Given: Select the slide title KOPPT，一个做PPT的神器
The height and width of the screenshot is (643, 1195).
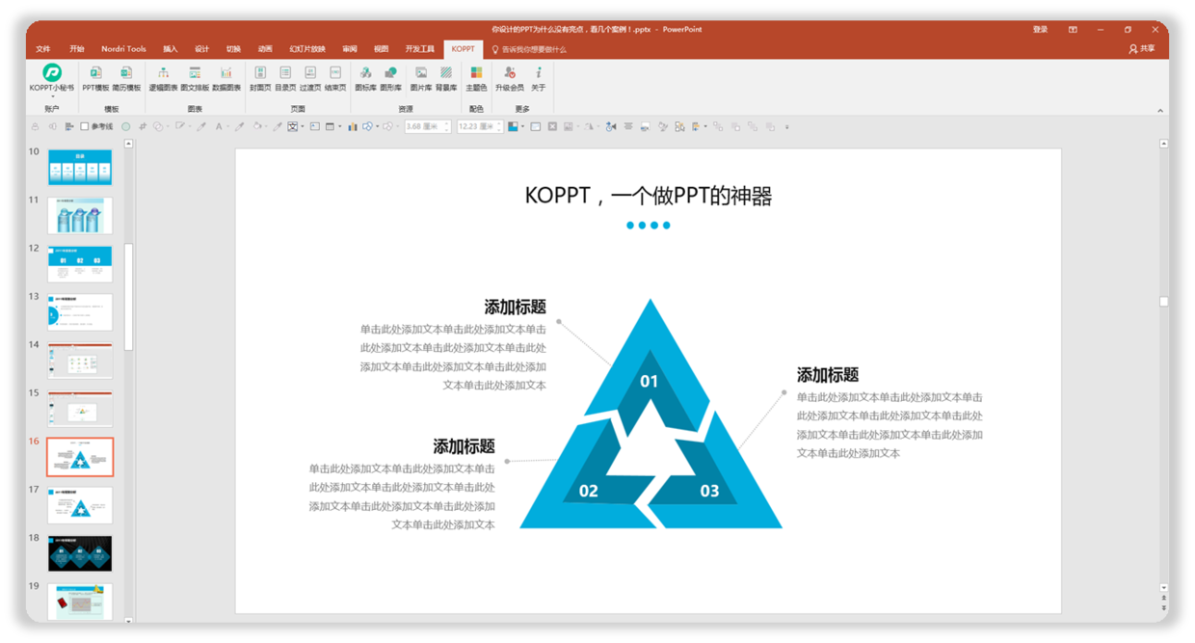Looking at the screenshot, I should (x=649, y=196).
